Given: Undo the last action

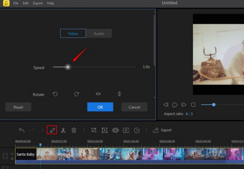Looking at the screenshot, I should pos(22,130).
